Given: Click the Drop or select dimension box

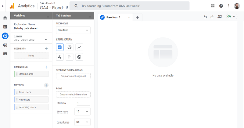Looking at the screenshot, I should (x=73, y=94).
